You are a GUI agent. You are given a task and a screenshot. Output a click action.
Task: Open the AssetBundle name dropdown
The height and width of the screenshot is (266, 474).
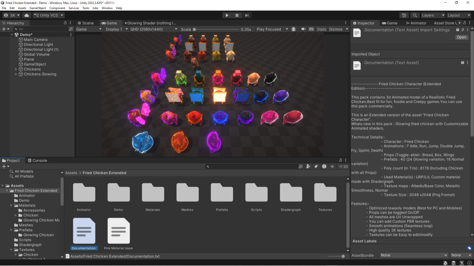tap(414, 255)
